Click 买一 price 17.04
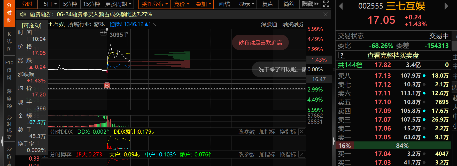457x166 pixels. pyautogui.click(x=383, y=154)
